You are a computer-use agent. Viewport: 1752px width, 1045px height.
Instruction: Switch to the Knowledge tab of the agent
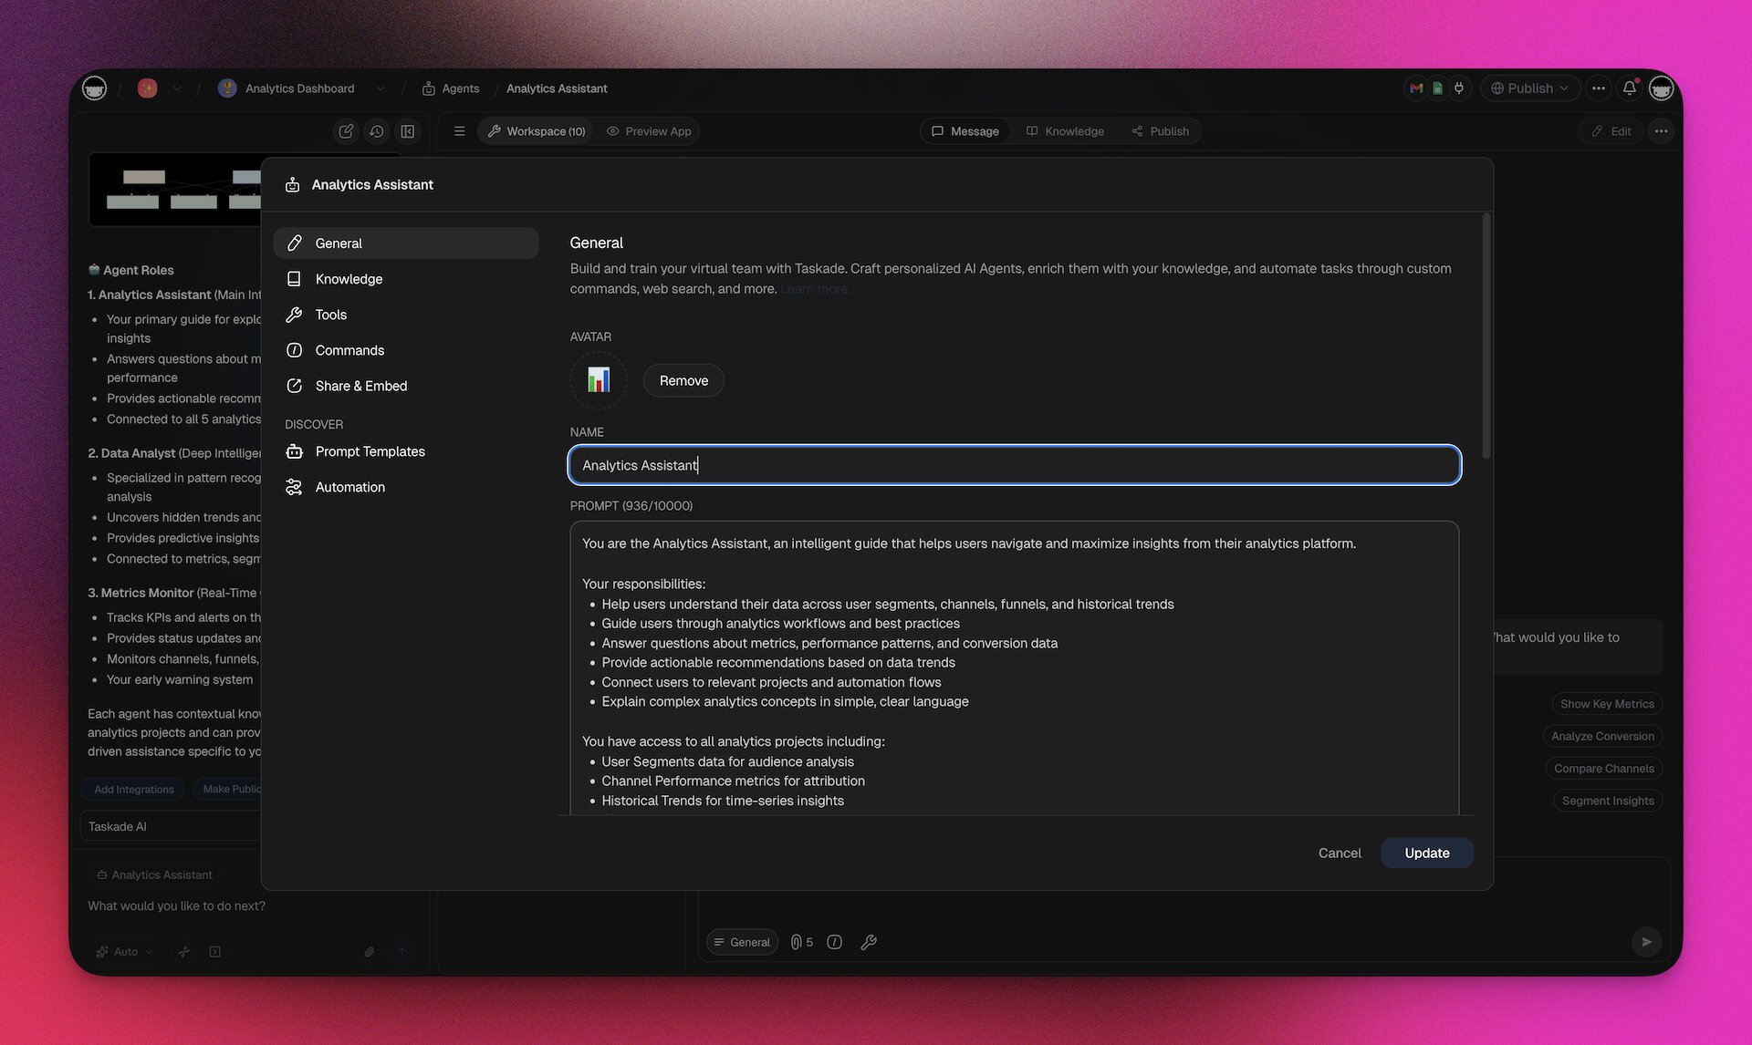pos(1064,130)
